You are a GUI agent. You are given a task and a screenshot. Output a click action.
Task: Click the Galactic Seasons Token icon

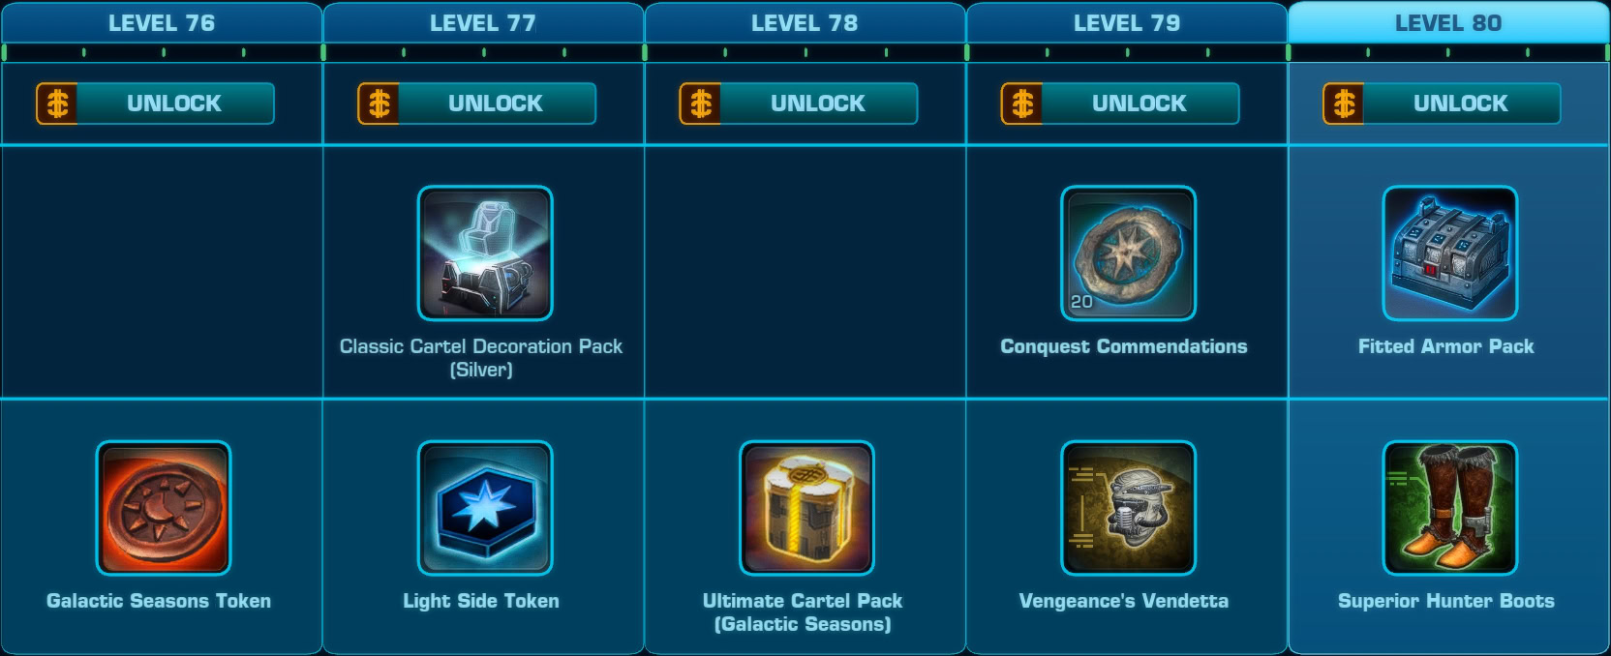click(164, 508)
